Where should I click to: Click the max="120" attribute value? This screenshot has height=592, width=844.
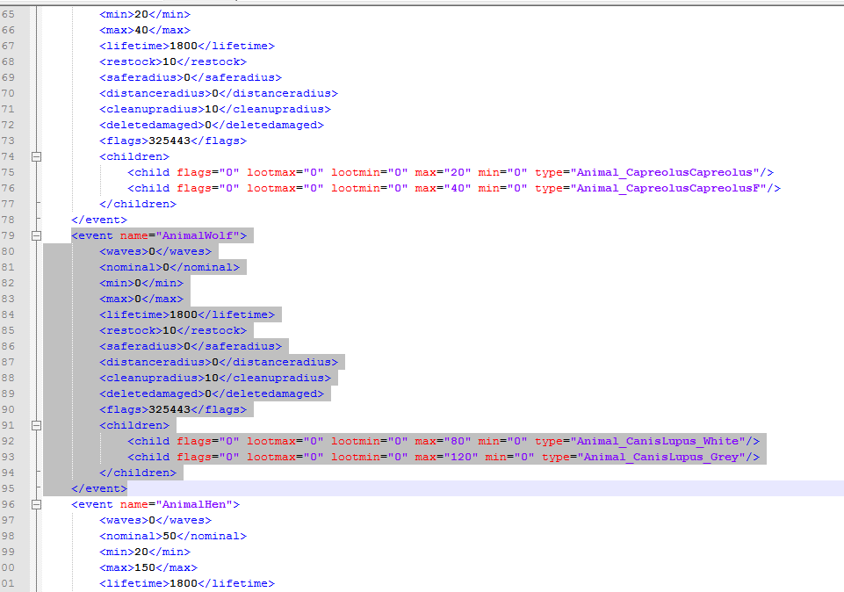tap(447, 457)
